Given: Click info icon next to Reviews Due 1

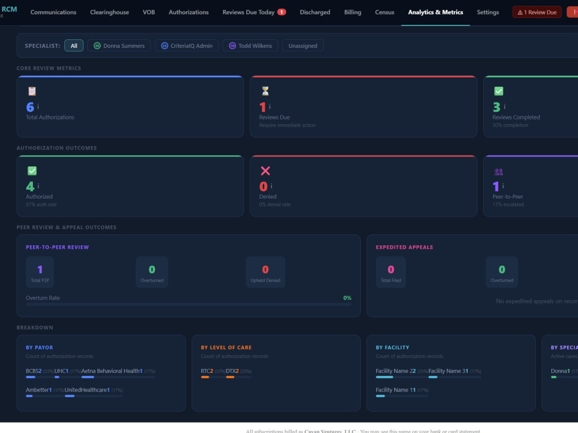Looking at the screenshot, I should coord(269,106).
